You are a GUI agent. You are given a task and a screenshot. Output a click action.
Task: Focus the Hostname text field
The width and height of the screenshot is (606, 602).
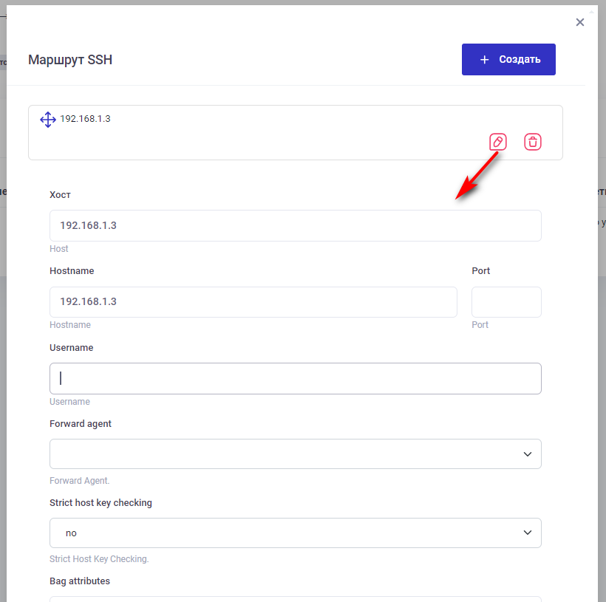click(253, 302)
